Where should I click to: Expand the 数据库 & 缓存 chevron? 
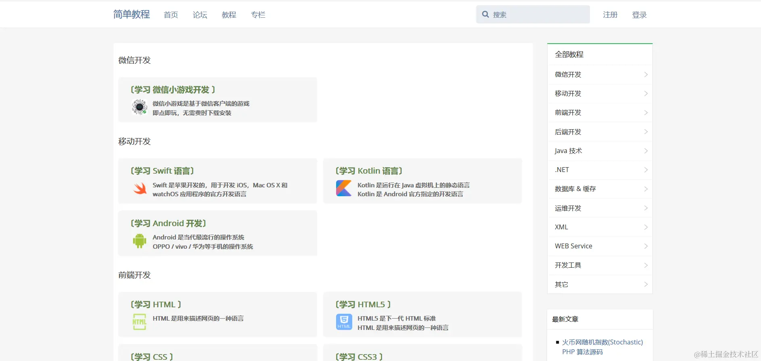[x=646, y=189]
